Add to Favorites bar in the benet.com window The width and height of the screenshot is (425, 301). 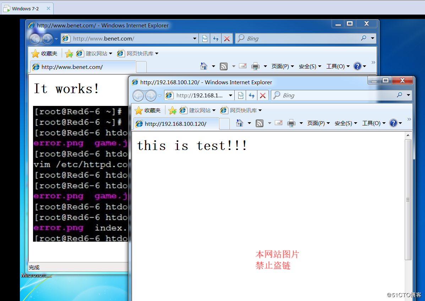tap(69, 54)
